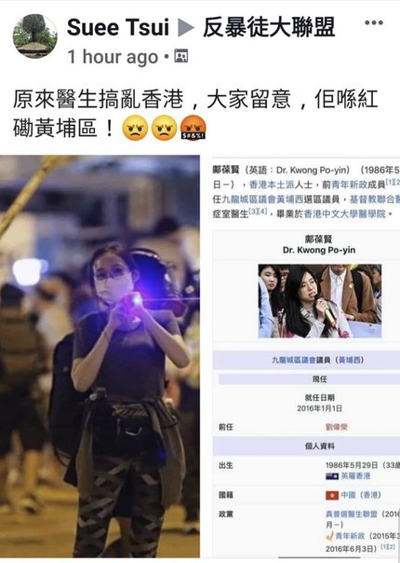Click the 英屬香港 flag icon
Viewport: 400px width, 563px height.
click(x=332, y=476)
